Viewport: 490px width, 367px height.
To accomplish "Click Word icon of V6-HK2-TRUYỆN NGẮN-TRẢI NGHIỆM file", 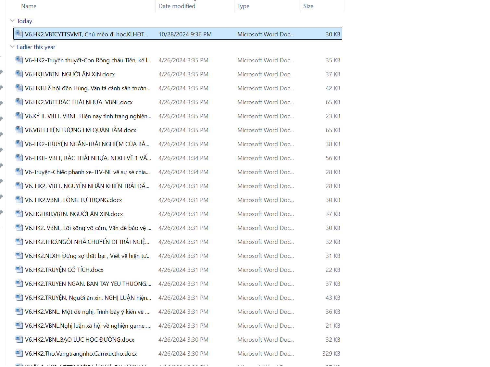I will (19, 144).
